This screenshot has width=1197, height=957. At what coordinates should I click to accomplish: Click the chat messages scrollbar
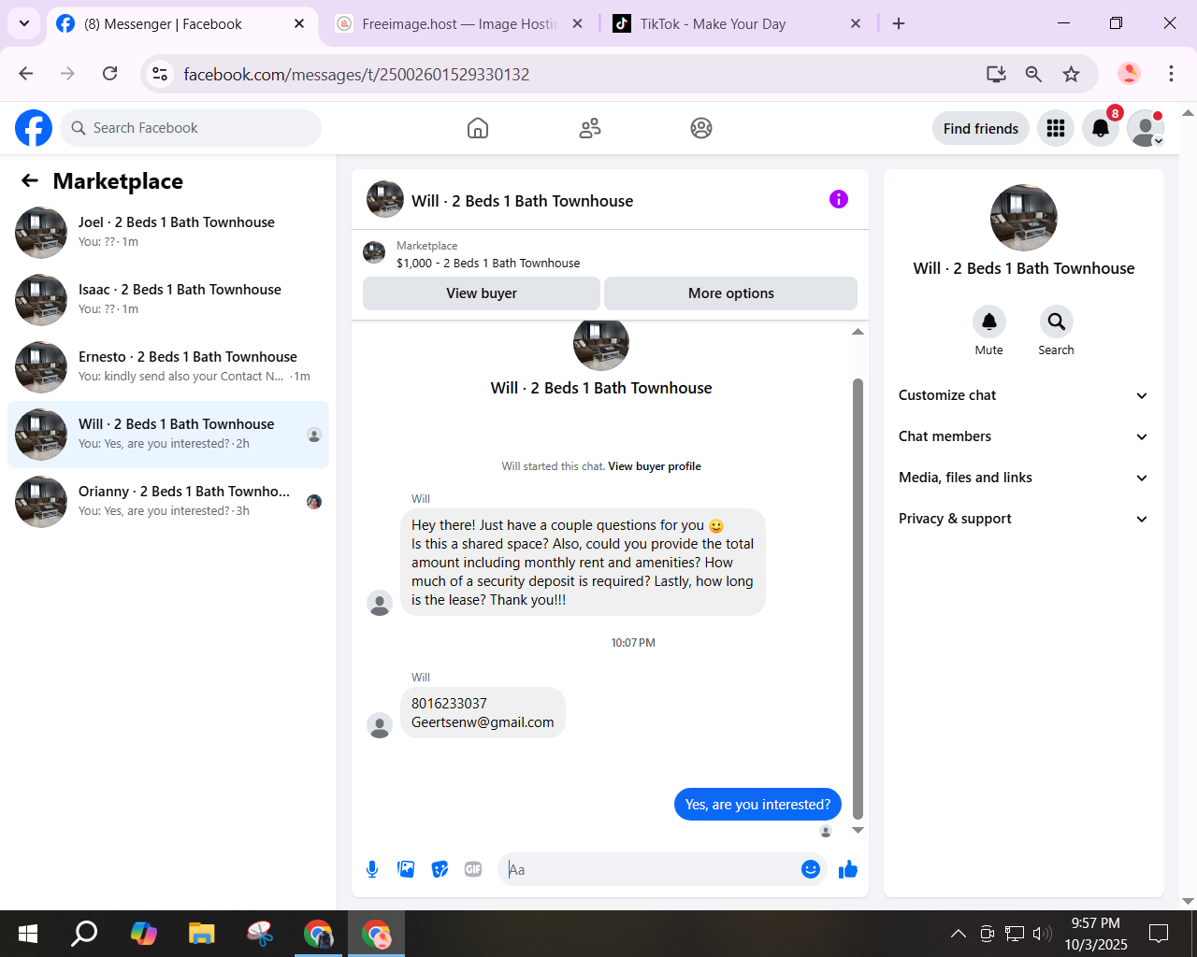[858, 598]
